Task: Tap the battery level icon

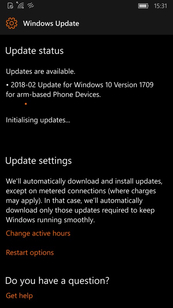Action: (x=143, y=6)
